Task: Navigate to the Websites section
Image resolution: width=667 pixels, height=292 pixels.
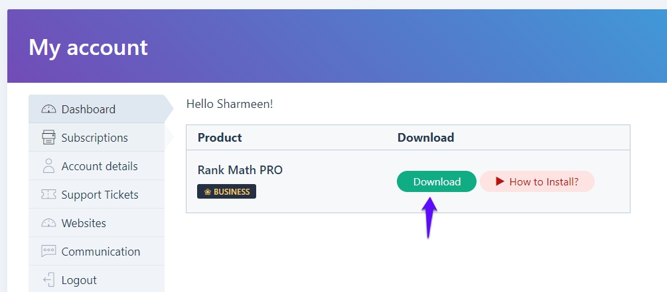Action: point(84,223)
